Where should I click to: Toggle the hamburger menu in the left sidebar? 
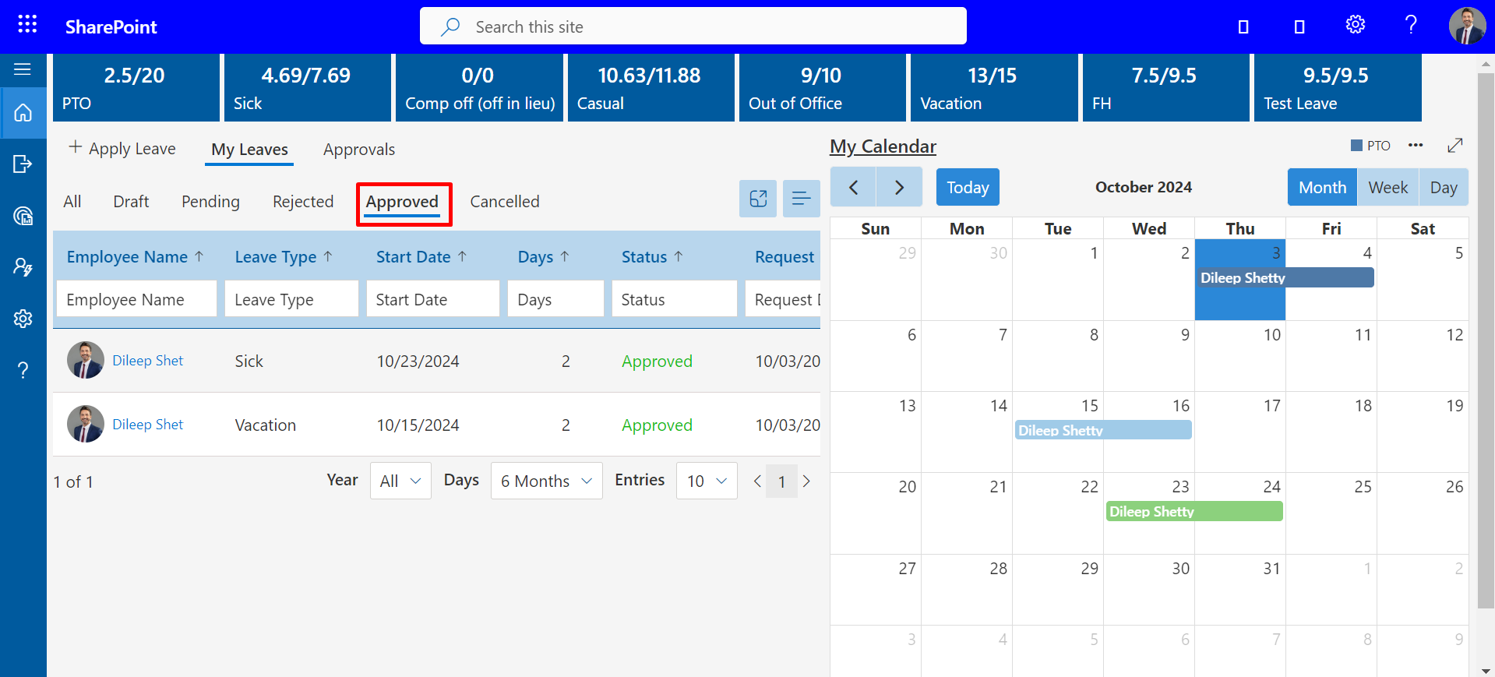(23, 69)
